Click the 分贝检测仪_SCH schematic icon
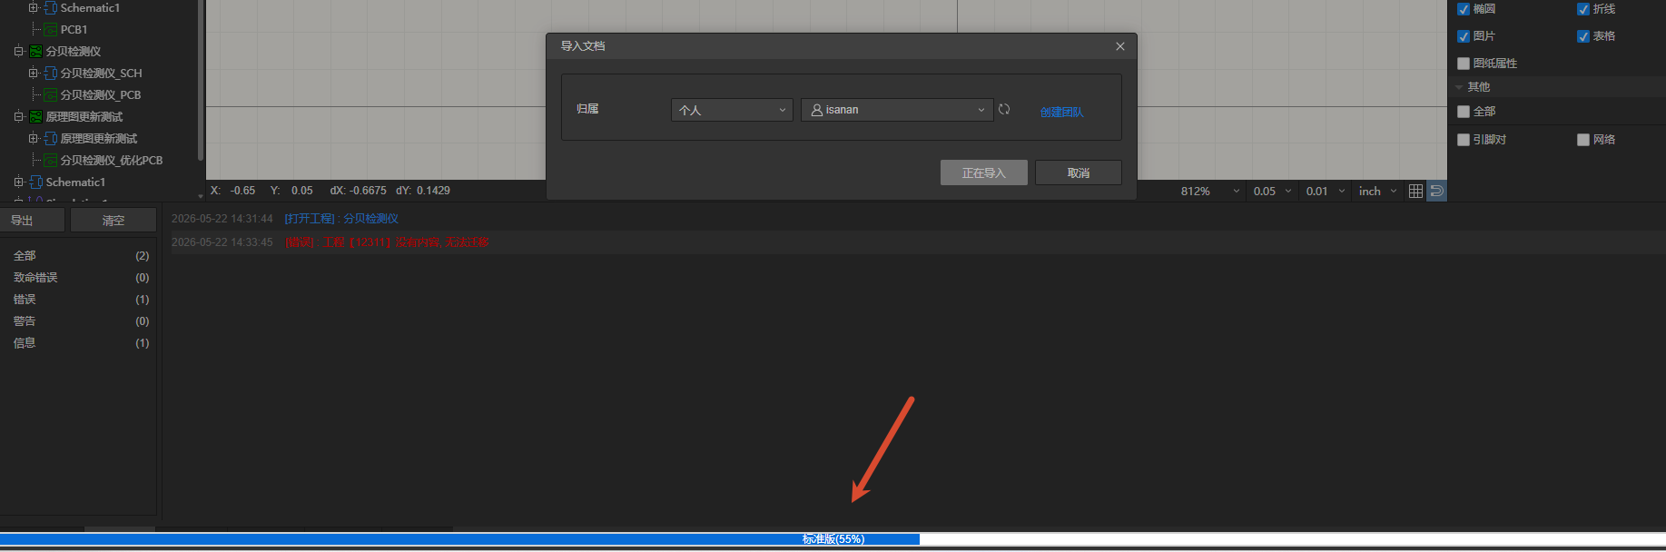This screenshot has width=1666, height=552. pyautogui.click(x=51, y=74)
